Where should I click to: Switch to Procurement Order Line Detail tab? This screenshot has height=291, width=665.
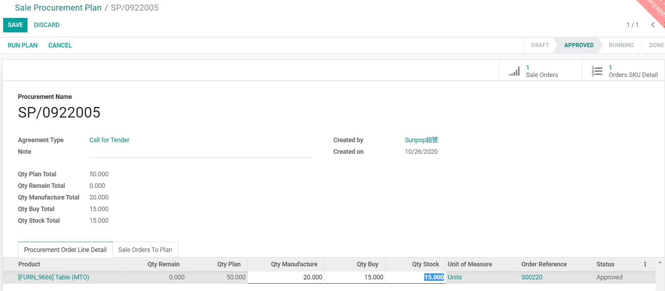(65, 250)
